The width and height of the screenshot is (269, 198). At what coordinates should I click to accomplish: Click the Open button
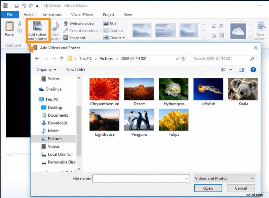208,188
